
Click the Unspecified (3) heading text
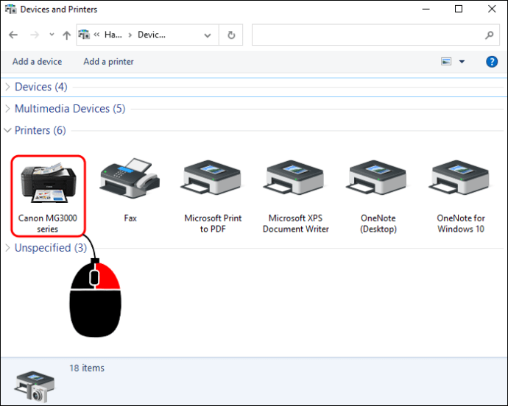pos(51,248)
